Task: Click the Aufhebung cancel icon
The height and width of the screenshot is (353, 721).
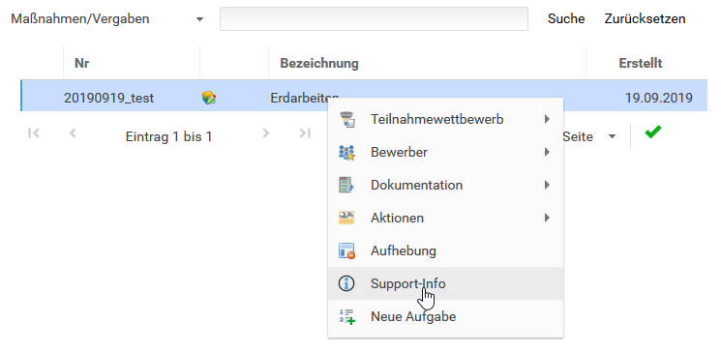Action: click(x=346, y=250)
